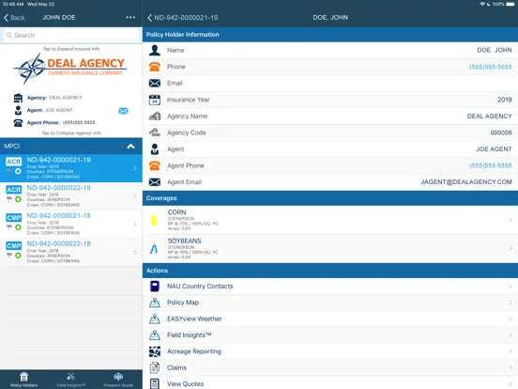
Task: Open Field Insights action
Action: pos(330,335)
